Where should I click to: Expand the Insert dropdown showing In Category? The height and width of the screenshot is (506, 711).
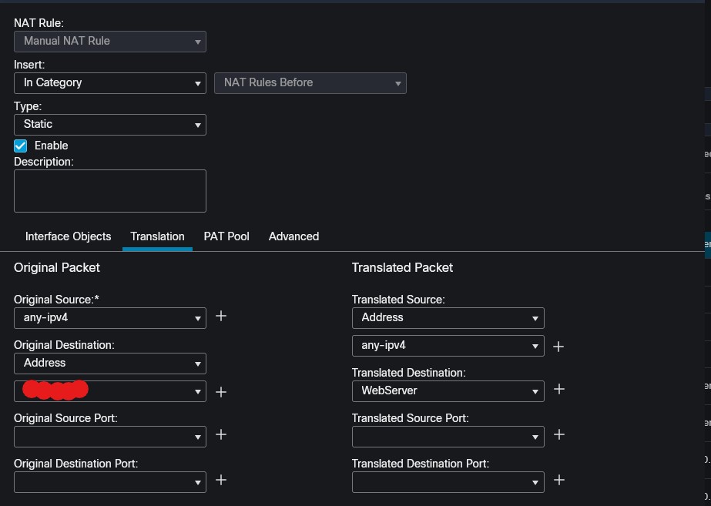(110, 82)
